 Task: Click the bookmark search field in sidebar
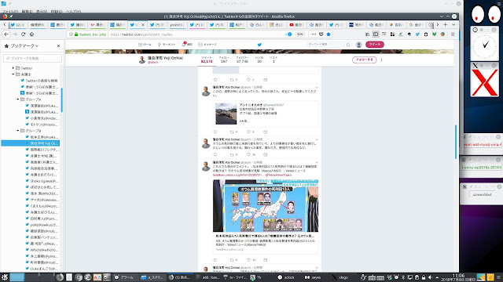coord(33,58)
